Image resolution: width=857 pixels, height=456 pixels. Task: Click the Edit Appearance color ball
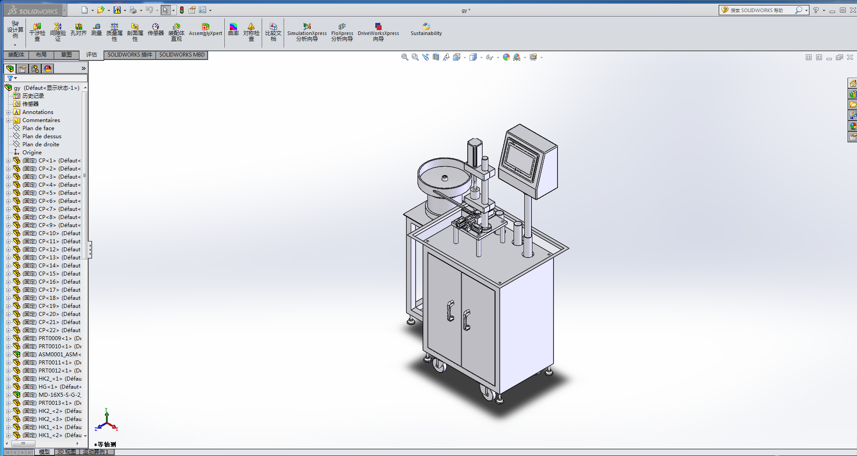pos(506,57)
